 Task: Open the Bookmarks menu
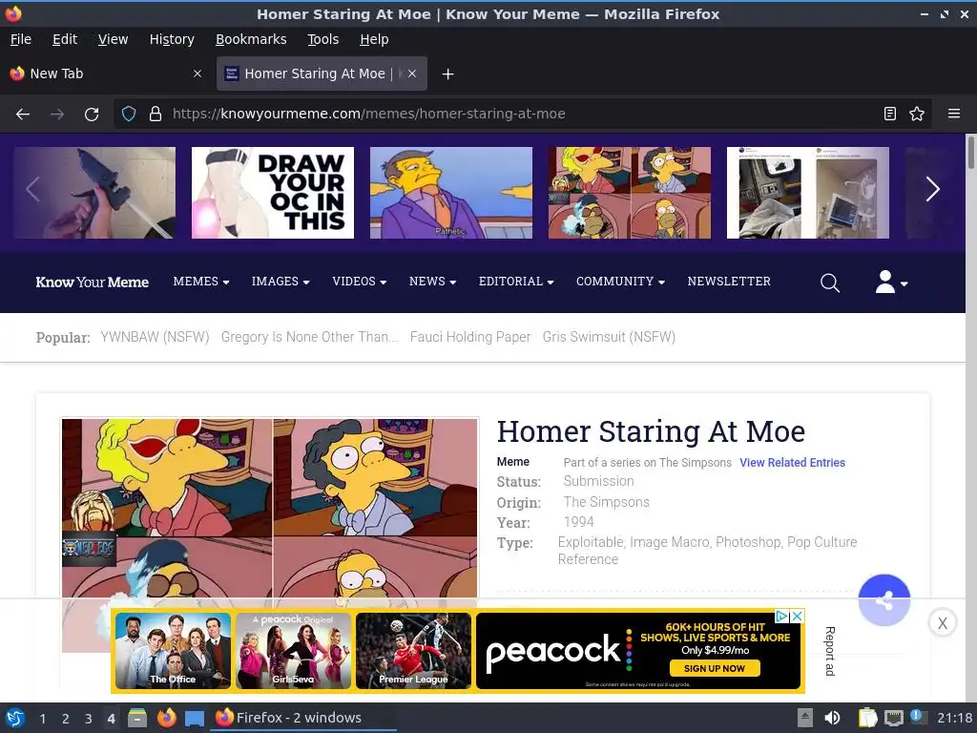251,39
